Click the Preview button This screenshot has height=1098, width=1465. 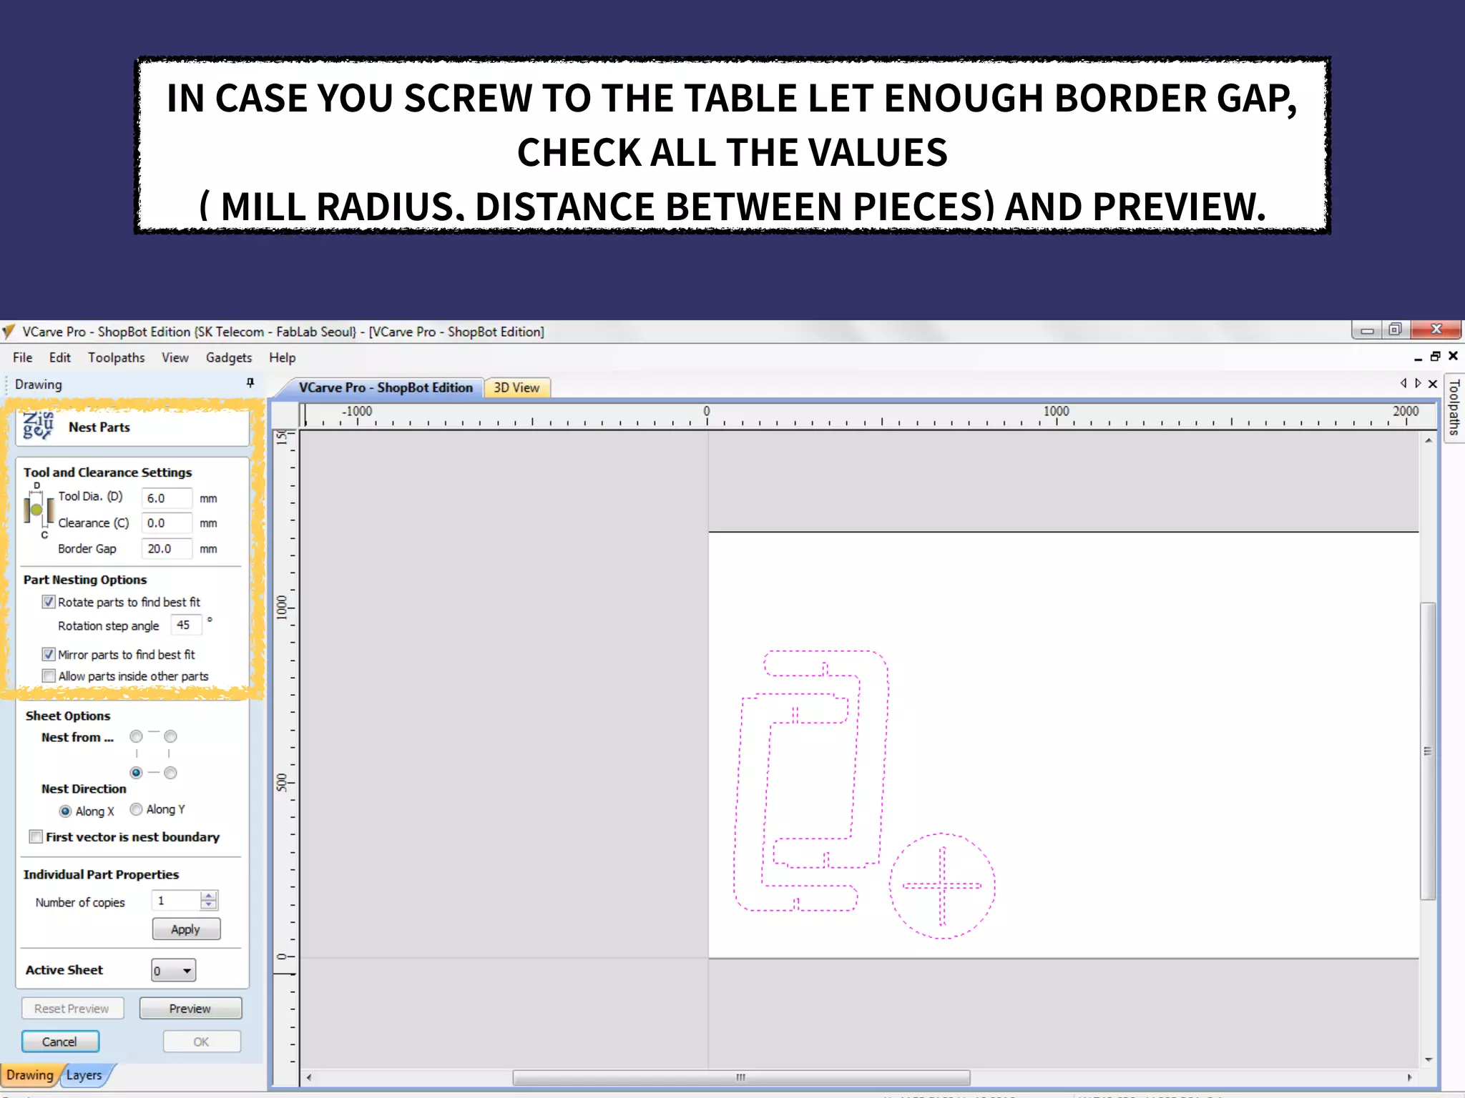(190, 1009)
